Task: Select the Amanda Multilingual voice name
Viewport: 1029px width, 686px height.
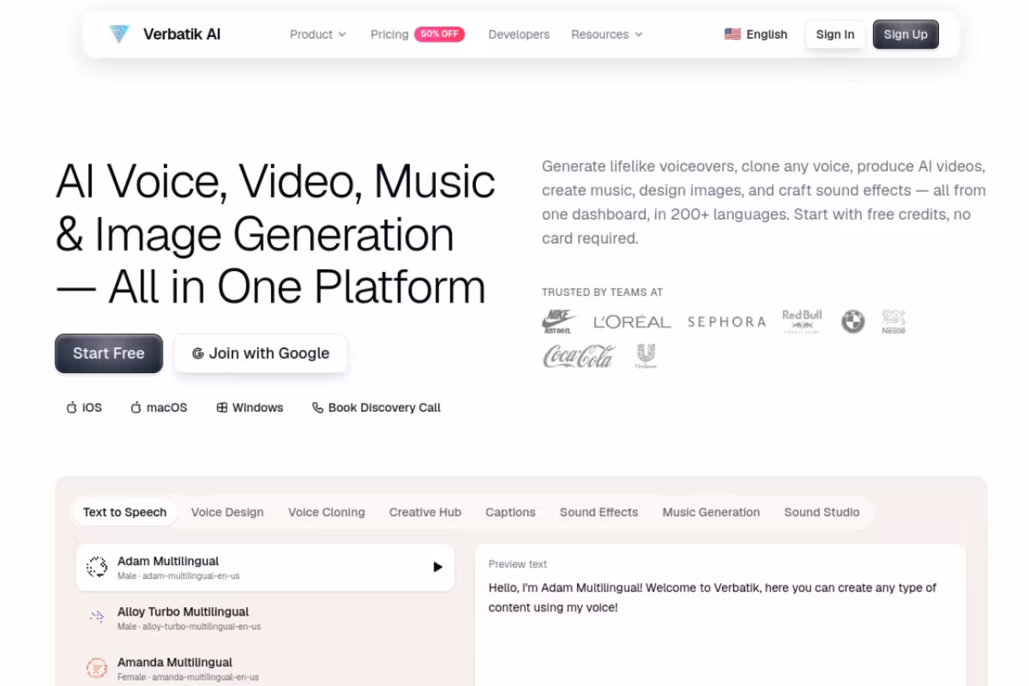Action: [x=175, y=662]
